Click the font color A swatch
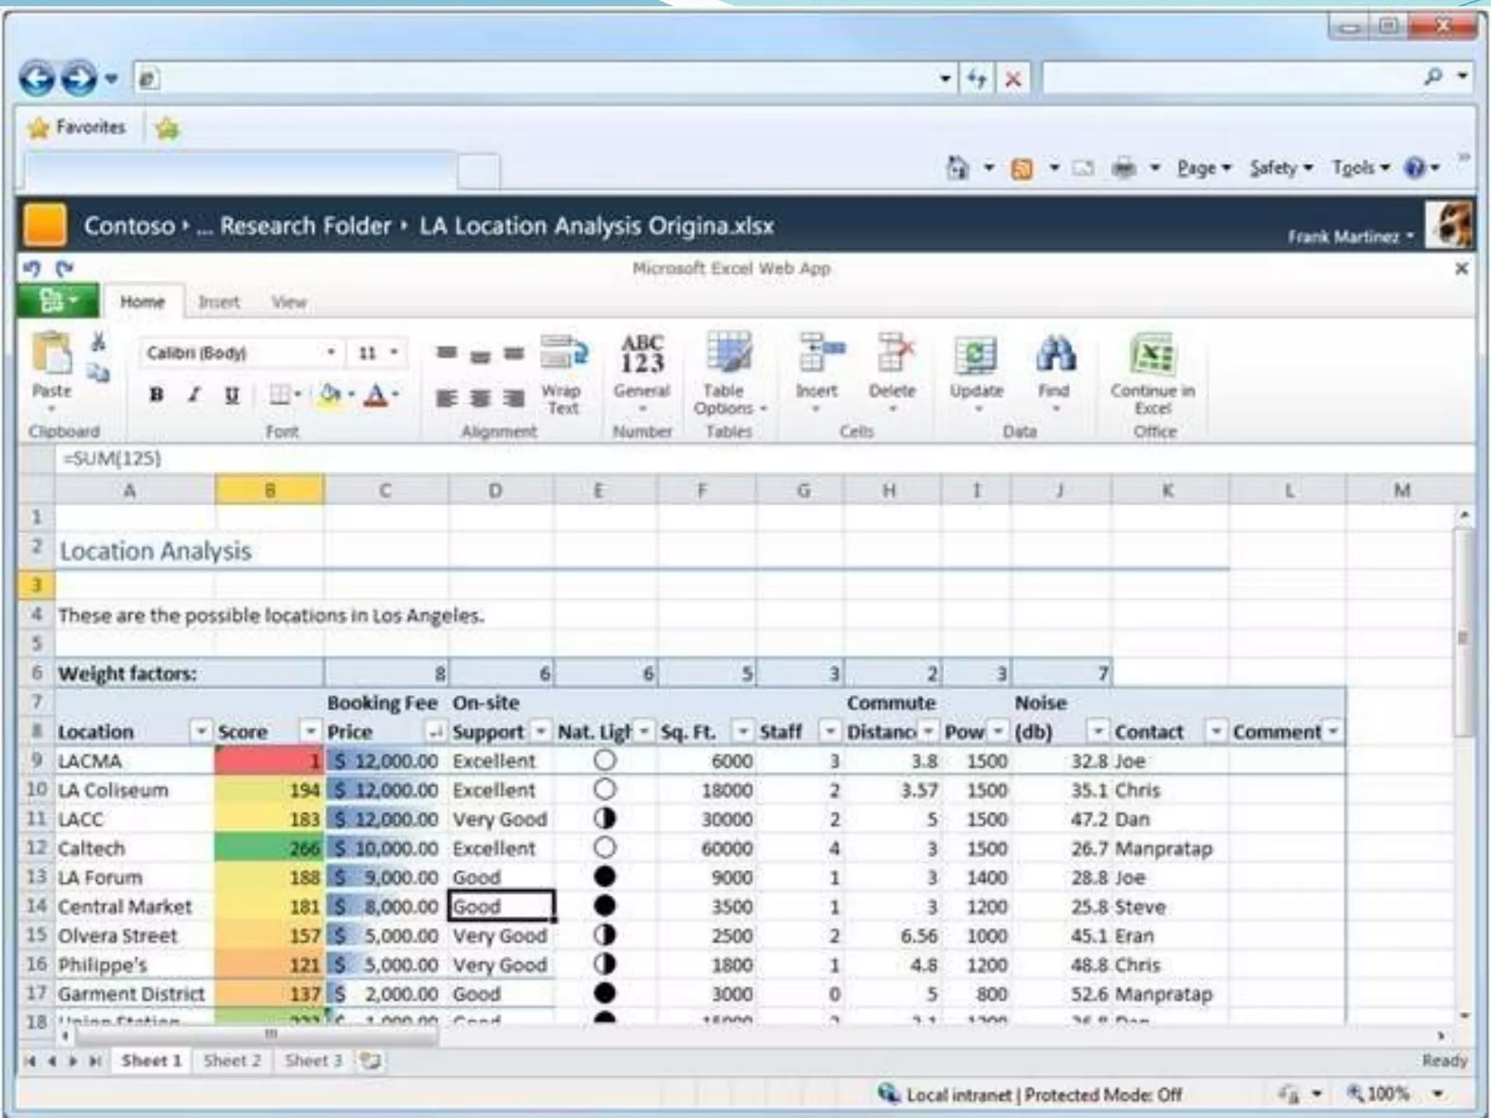 pyautogui.click(x=376, y=395)
